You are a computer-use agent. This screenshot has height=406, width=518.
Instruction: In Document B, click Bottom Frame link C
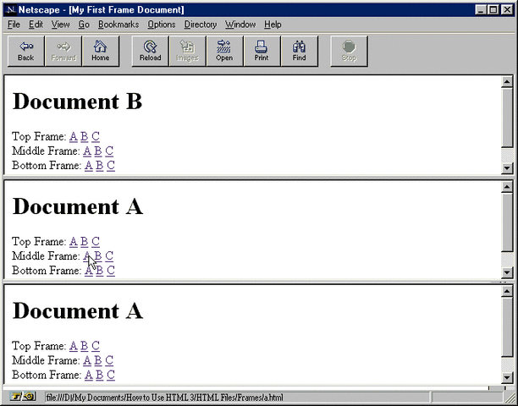(x=111, y=165)
